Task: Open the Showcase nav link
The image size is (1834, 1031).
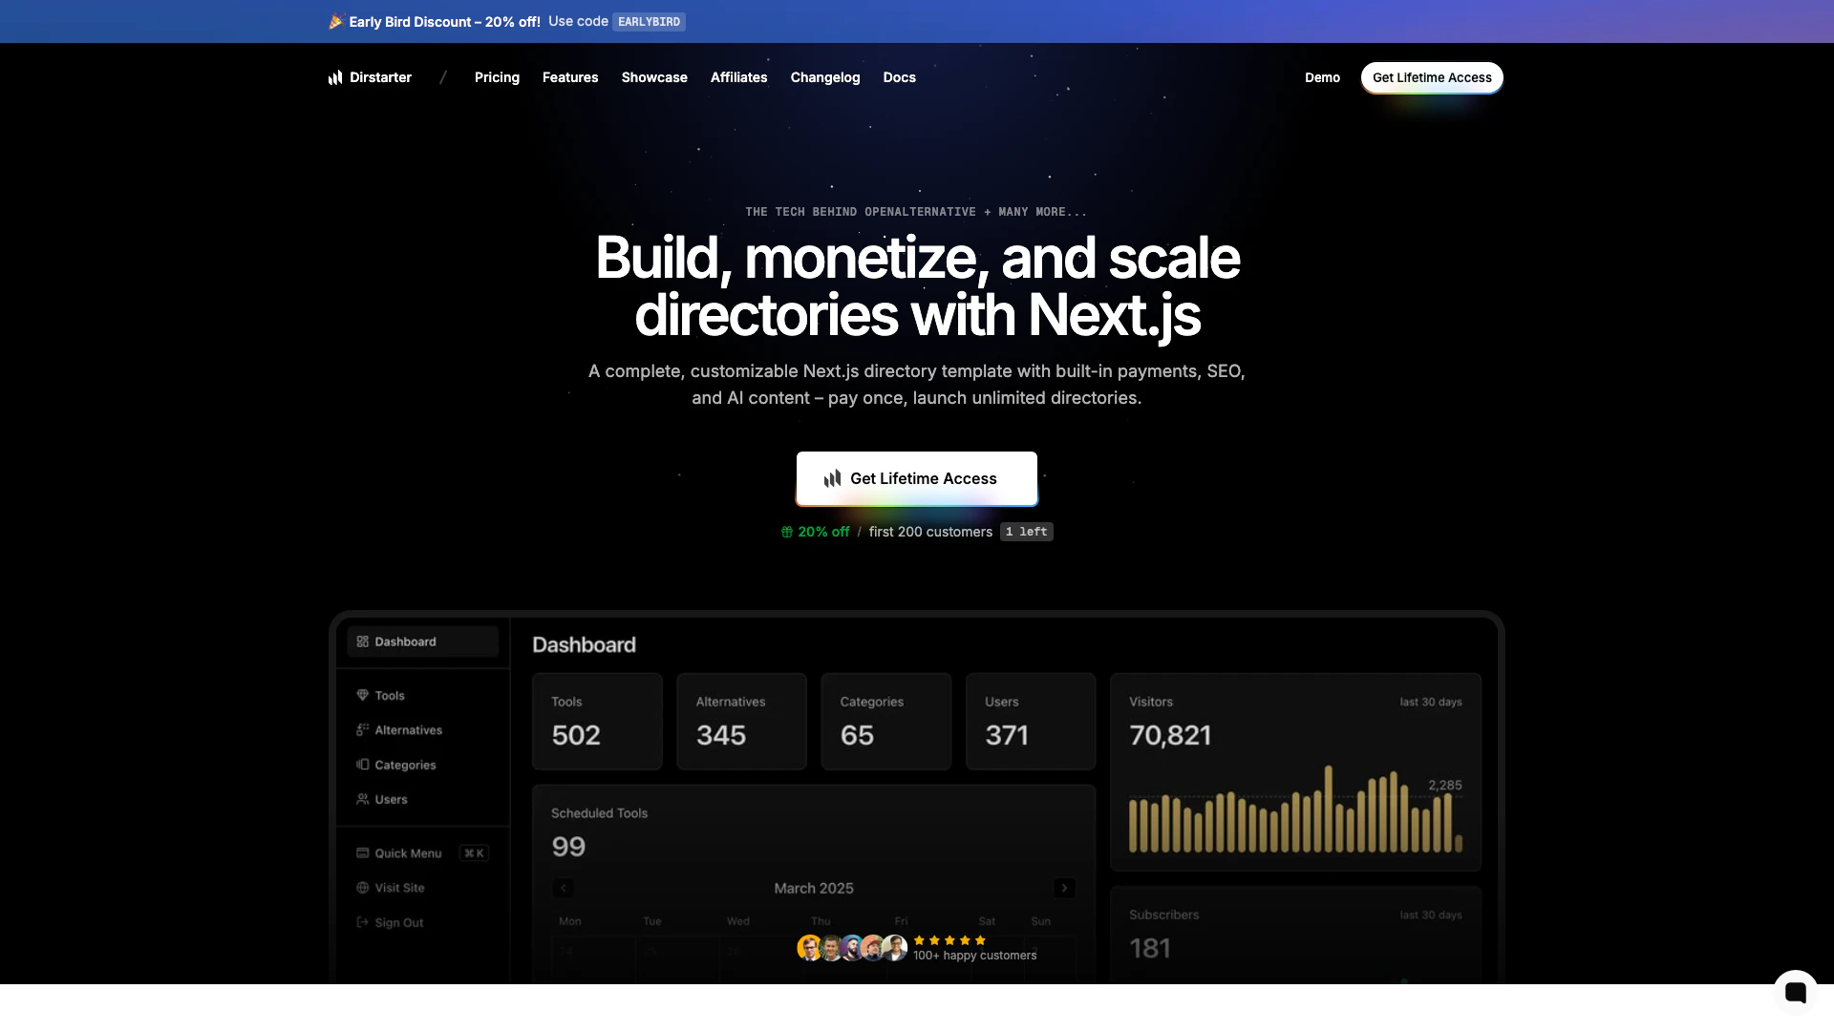Action: tap(654, 77)
